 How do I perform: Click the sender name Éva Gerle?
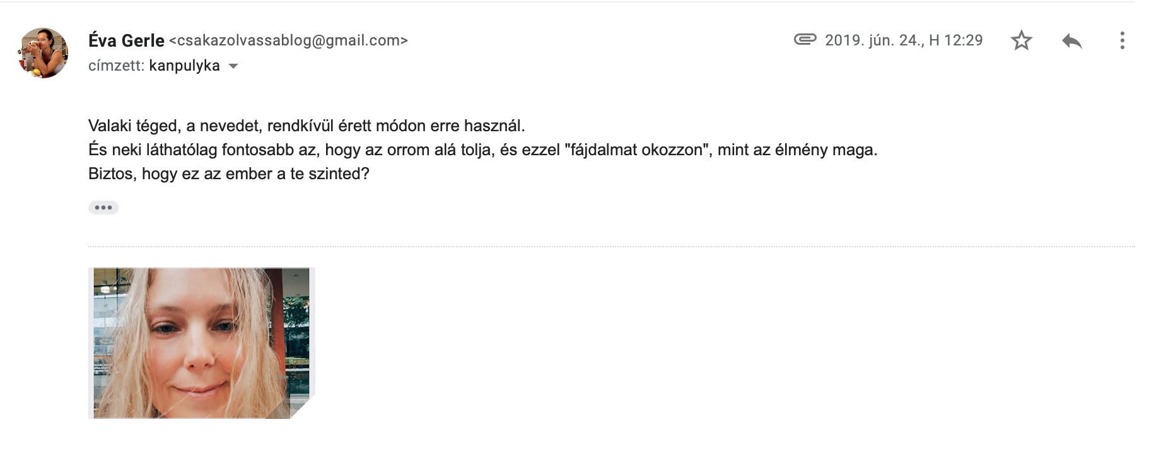[x=126, y=40]
